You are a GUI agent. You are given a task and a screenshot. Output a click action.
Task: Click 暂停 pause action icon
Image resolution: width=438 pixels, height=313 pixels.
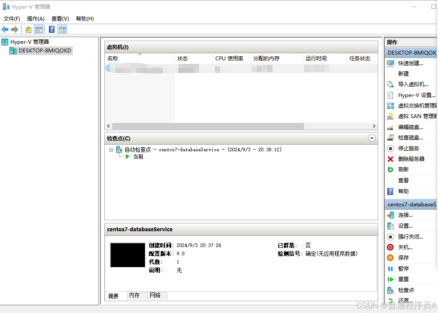click(390, 268)
